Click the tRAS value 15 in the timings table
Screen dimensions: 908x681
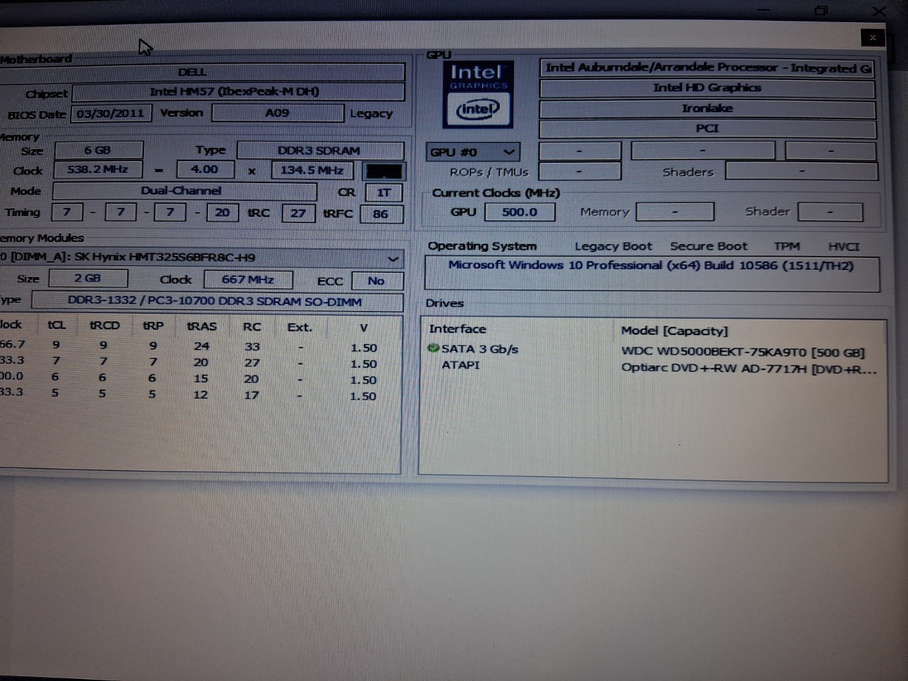click(x=201, y=378)
